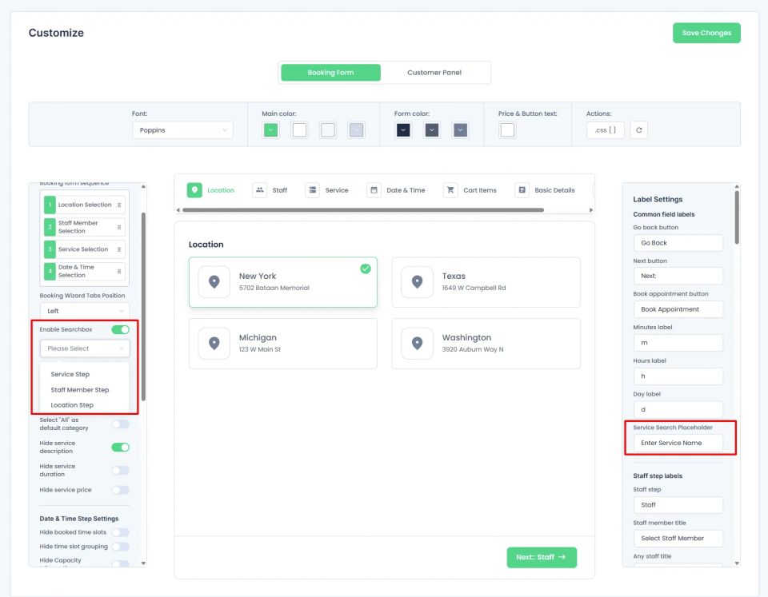This screenshot has height=597, width=768.
Task: Click the Service Search Placeholder input field
Action: (678, 443)
